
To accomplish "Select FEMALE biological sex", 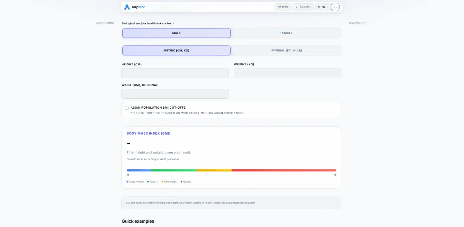I will [x=287, y=33].
